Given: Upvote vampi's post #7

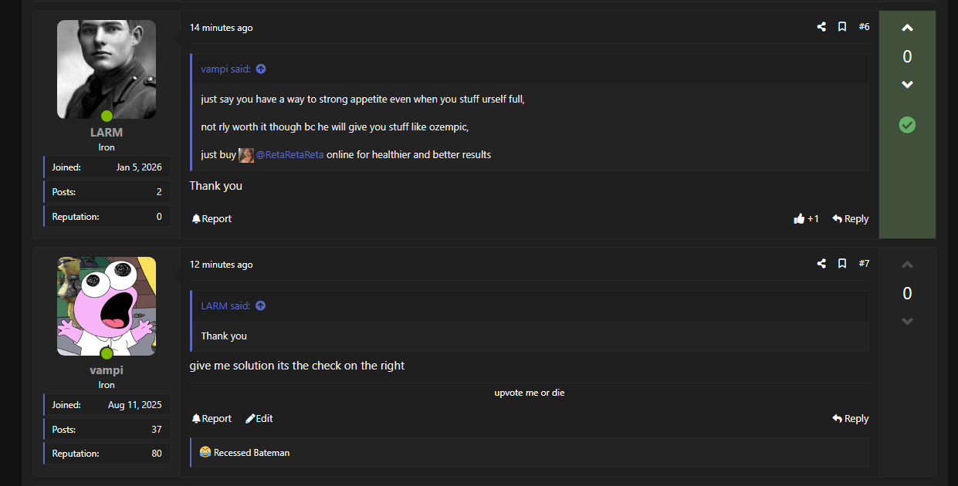Looking at the screenshot, I should (x=907, y=265).
